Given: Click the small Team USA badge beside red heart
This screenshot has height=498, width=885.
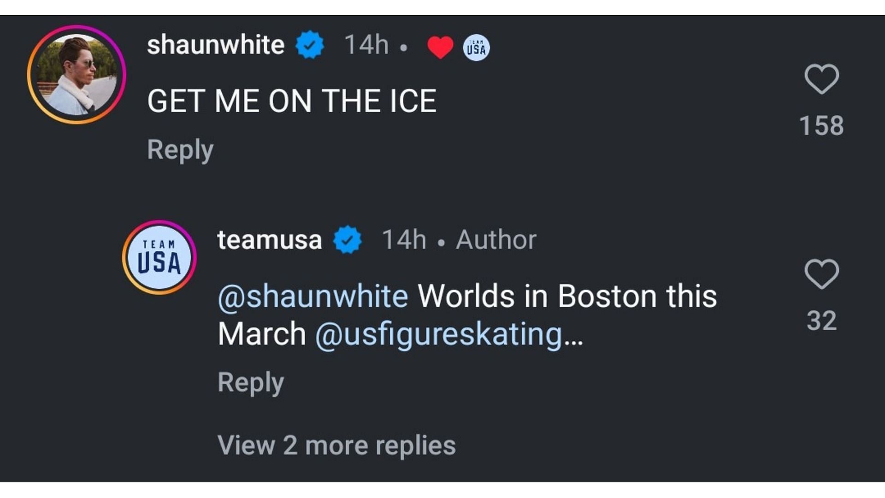Looking at the screenshot, I should coord(476,47).
